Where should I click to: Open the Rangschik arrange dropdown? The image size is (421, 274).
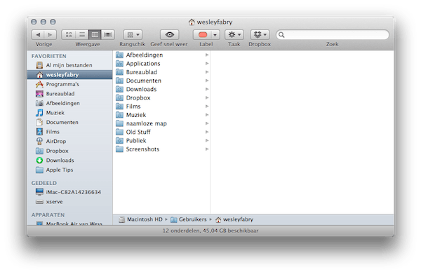coord(133,34)
